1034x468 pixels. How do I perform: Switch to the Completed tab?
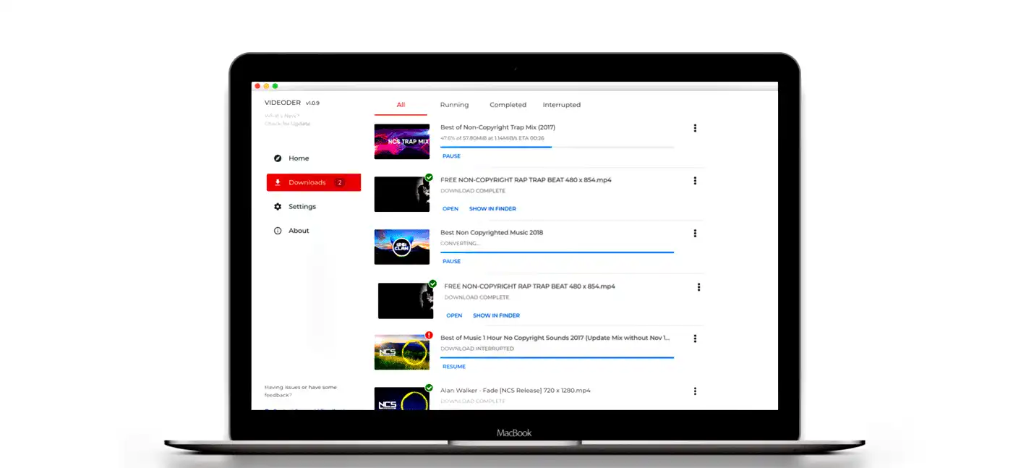508,105
